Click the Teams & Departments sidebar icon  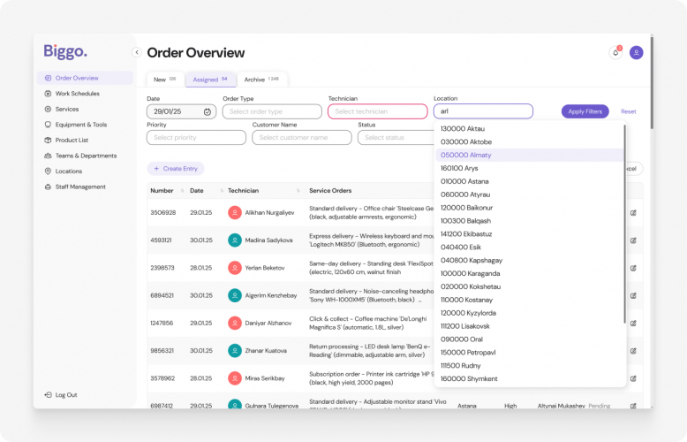click(49, 156)
